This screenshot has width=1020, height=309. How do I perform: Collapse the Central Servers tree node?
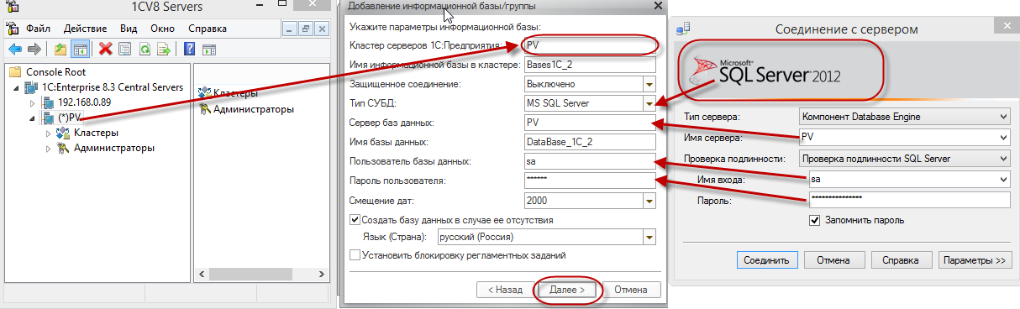tap(18, 87)
